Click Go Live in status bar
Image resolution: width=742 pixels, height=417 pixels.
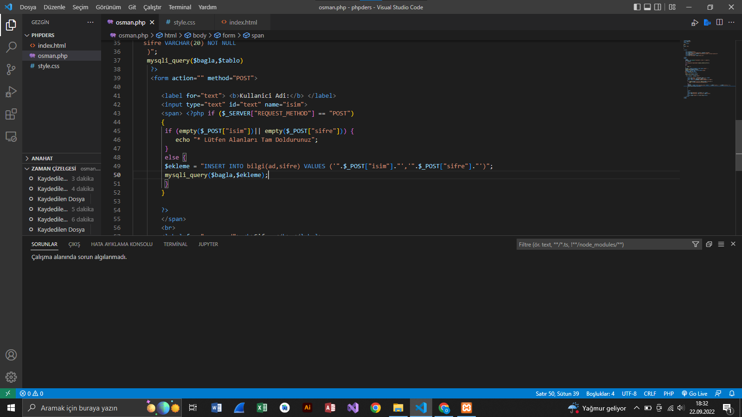[694, 393]
